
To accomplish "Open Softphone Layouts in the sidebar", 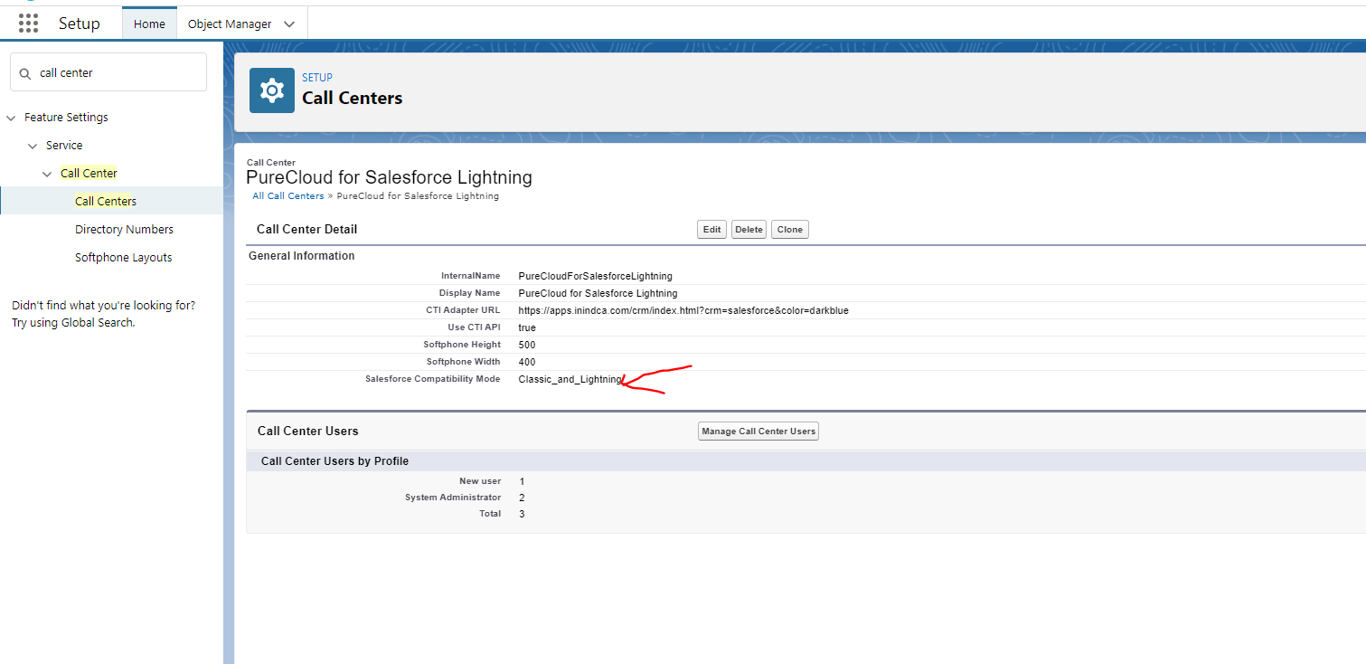I will tap(123, 258).
